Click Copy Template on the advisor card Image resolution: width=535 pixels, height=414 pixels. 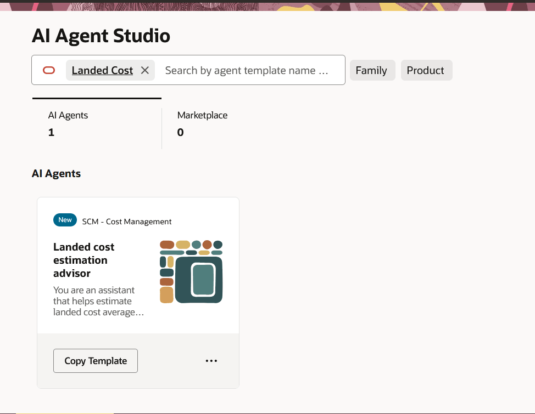95,360
